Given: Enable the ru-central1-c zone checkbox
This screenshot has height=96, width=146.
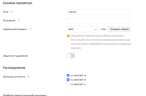Looking at the screenshot, I should (x=68, y=84).
